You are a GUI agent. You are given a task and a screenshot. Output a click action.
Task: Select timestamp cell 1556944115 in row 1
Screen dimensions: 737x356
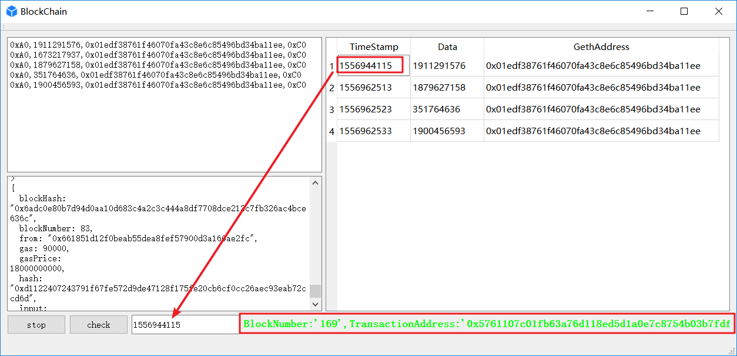pos(374,65)
